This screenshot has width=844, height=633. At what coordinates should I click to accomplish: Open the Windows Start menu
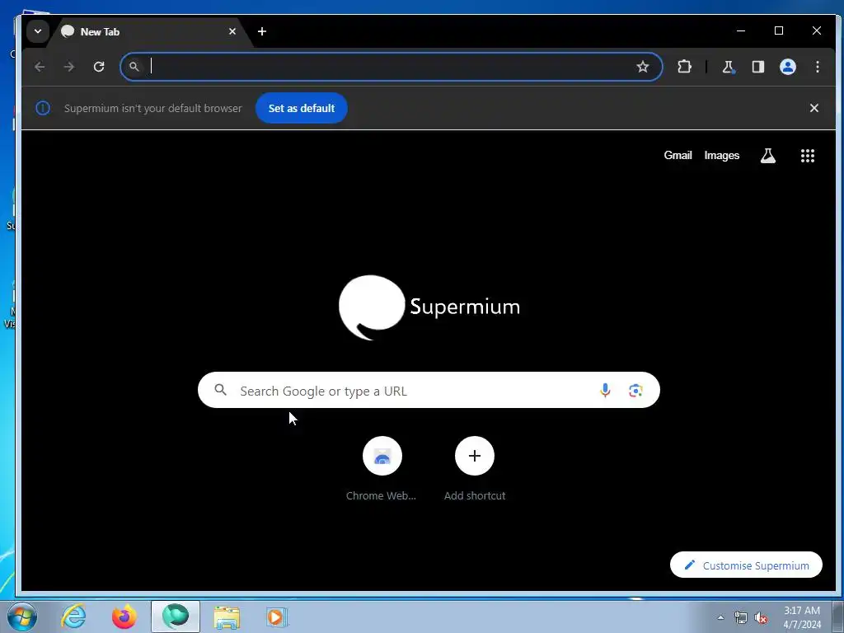21,617
